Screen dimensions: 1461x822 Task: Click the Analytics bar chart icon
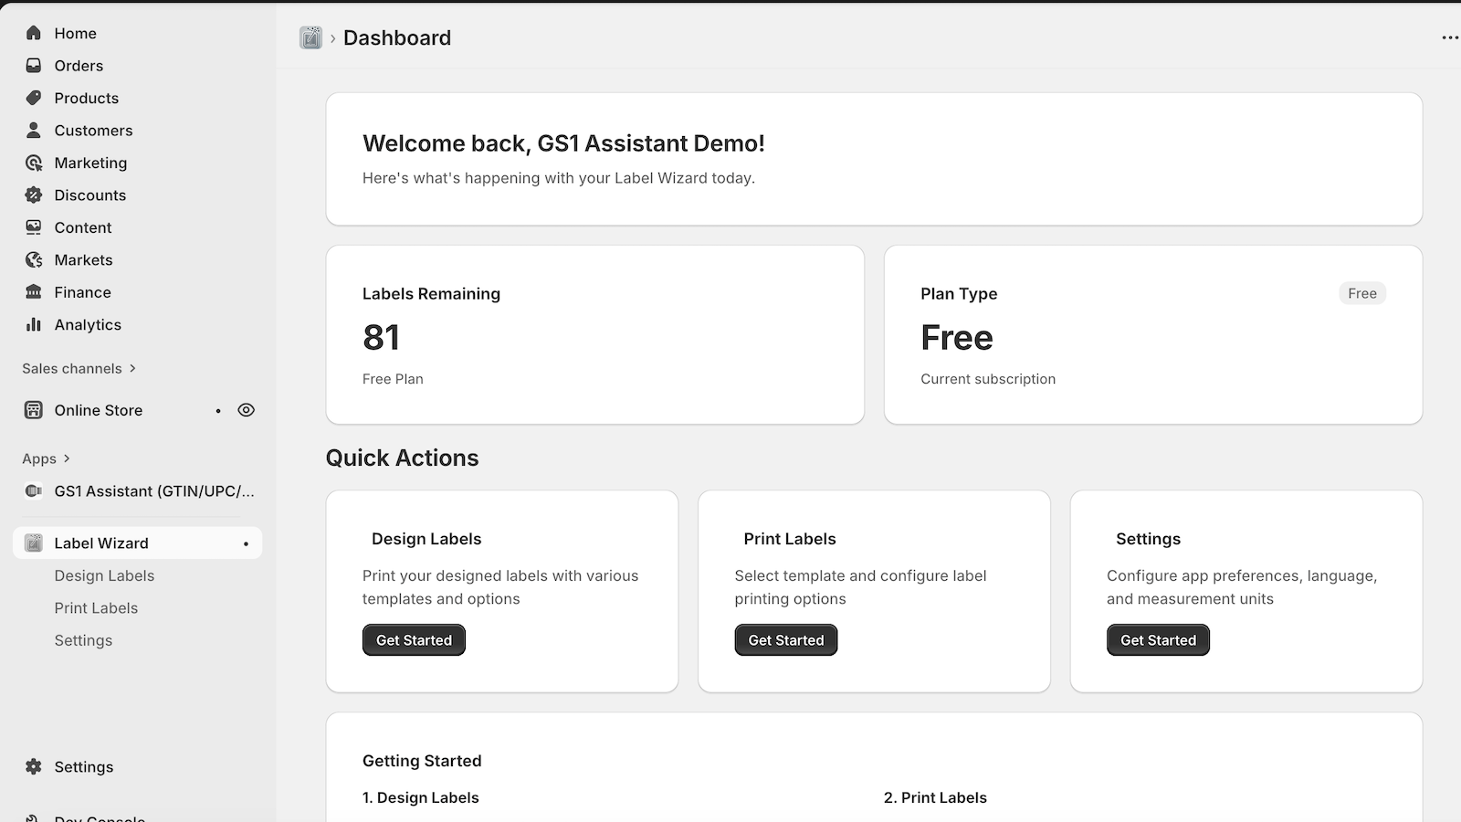[33, 324]
